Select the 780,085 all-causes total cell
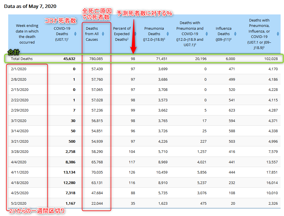Screen dimensions: 284x216 96,59
